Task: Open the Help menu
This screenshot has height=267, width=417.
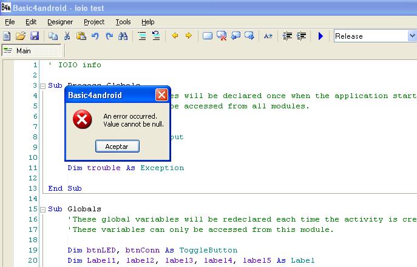Action: click(x=148, y=22)
